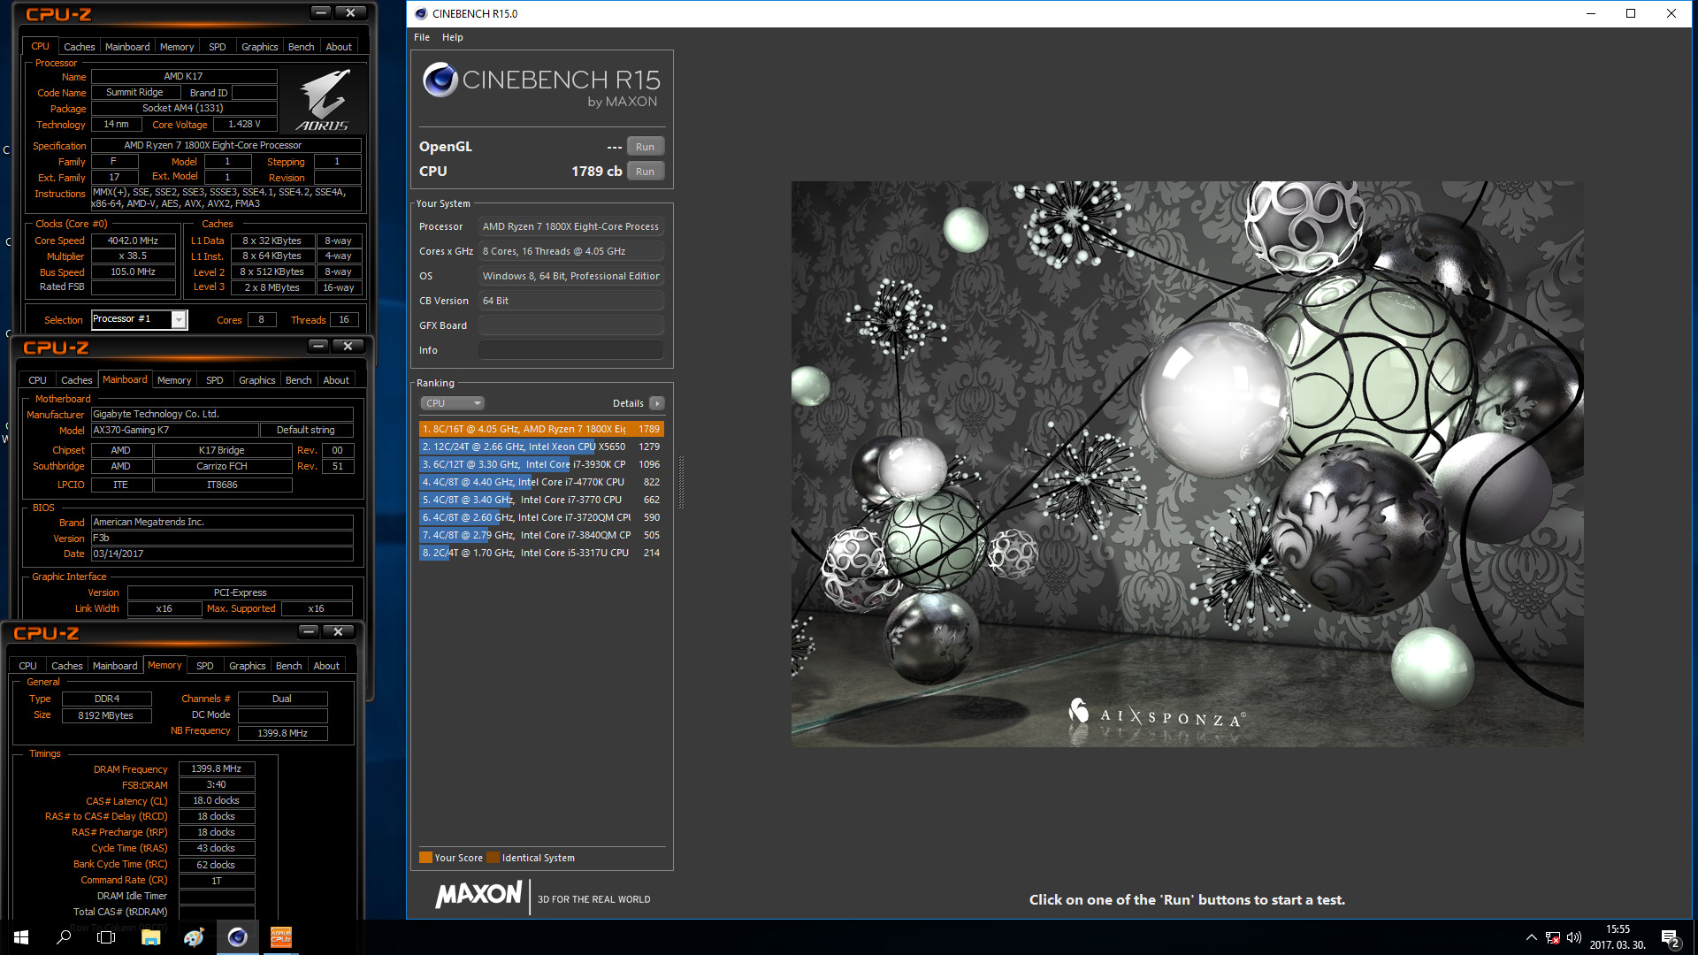
Task: Select ranking row AMD Ryzen 7 1800X
Action: click(x=541, y=429)
